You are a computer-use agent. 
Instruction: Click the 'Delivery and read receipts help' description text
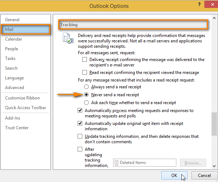pos(142,41)
